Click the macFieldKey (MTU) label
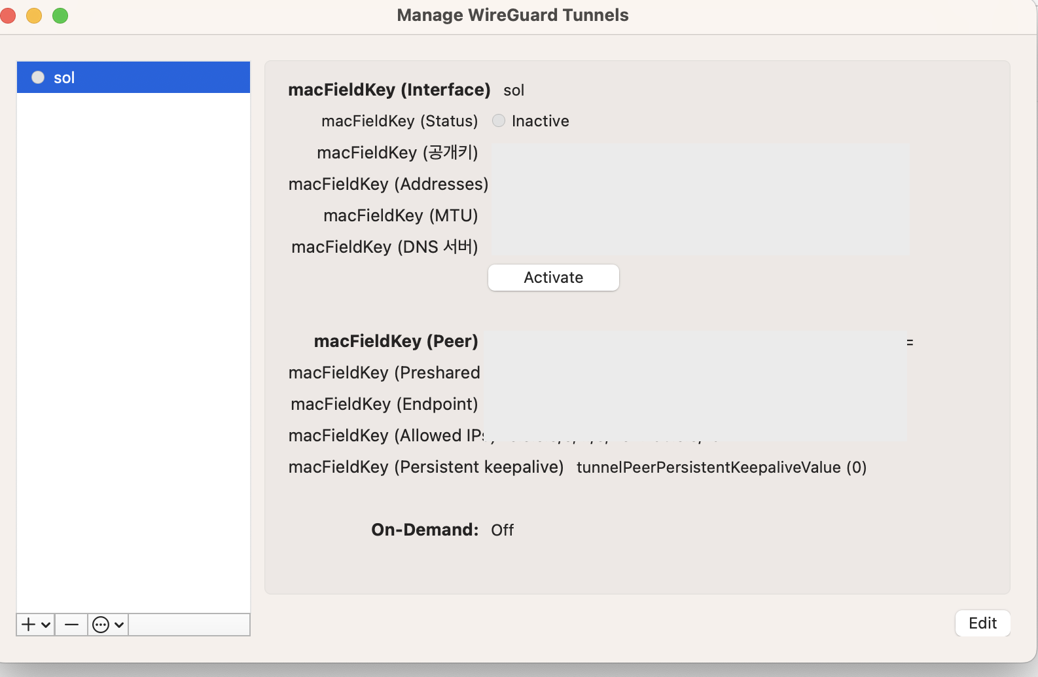1038x677 pixels. 401,215
